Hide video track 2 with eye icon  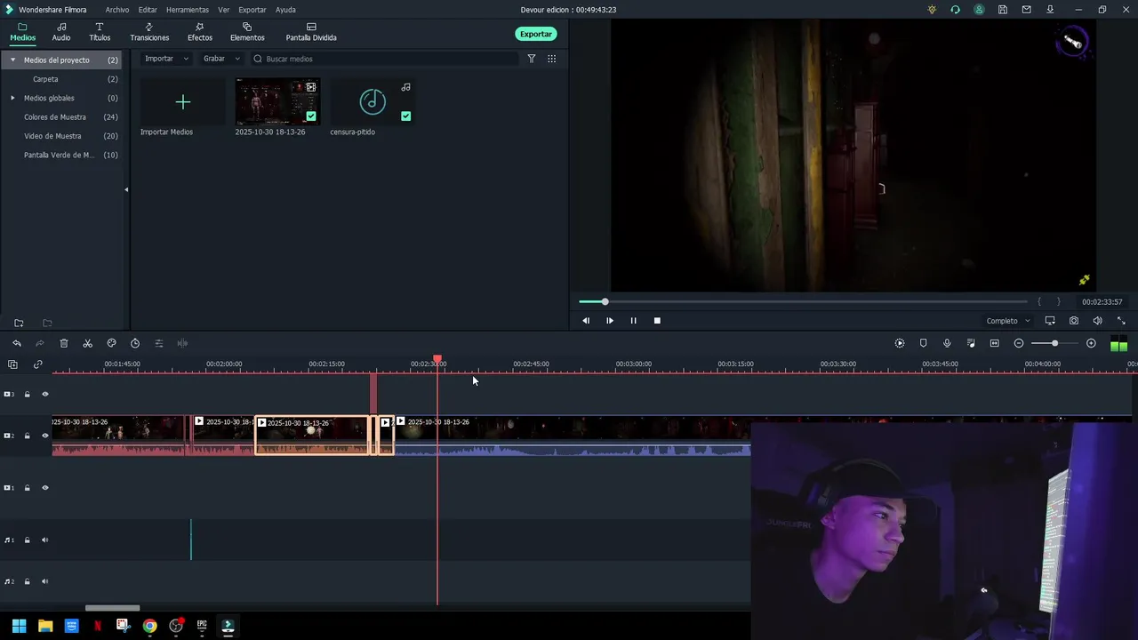[45, 436]
